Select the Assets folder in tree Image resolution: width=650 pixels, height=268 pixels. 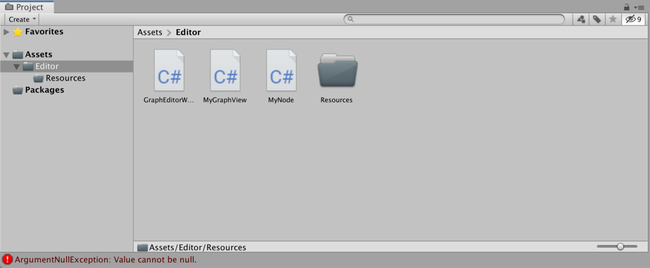click(x=38, y=55)
